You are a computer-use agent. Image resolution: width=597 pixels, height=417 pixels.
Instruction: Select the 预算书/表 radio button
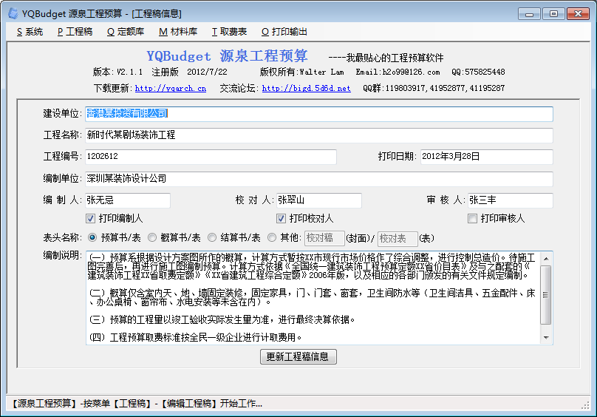[92, 237]
